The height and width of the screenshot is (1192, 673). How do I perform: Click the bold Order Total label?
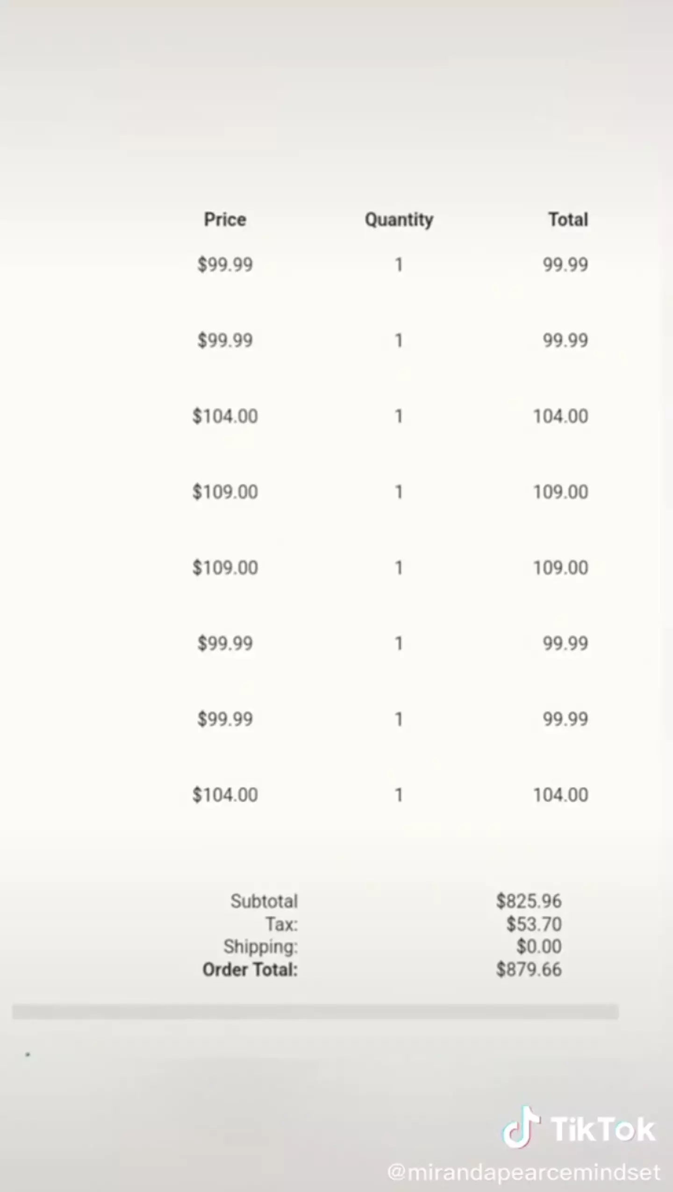250,970
